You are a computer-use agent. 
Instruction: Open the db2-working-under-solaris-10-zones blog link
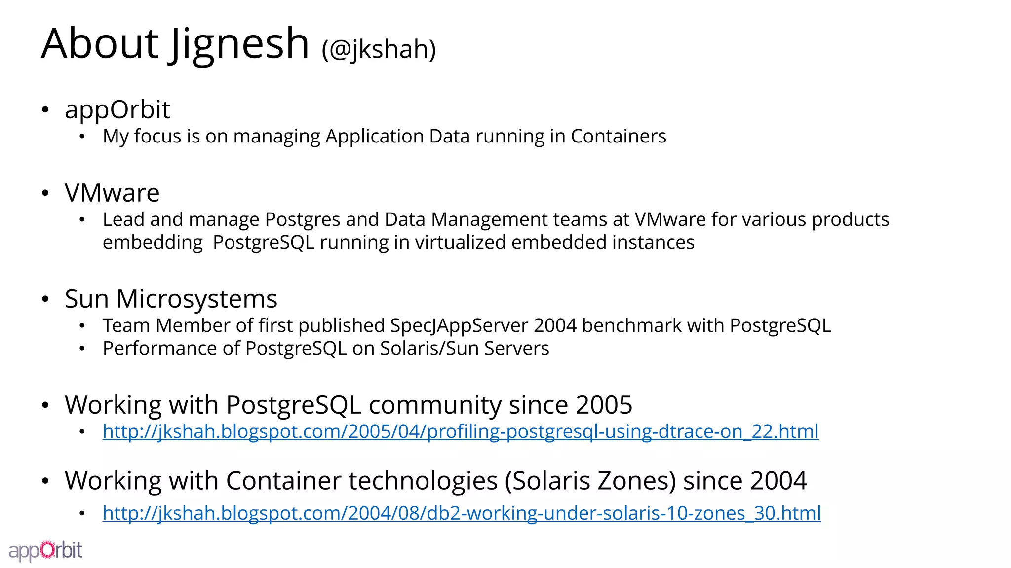pyautogui.click(x=462, y=513)
